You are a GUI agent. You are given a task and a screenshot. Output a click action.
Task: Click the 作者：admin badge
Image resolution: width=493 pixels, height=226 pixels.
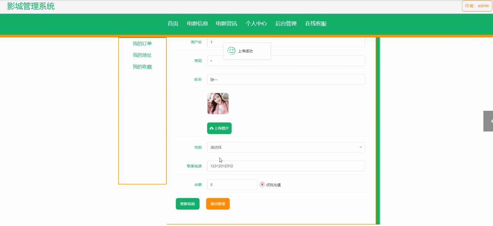click(x=477, y=6)
